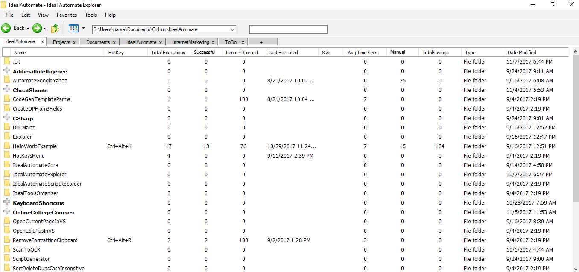Open the Edit menu
Screen dimensions: 579x272
point(26,15)
